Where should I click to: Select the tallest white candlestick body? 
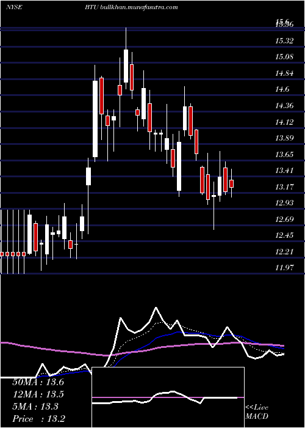coord(95,119)
